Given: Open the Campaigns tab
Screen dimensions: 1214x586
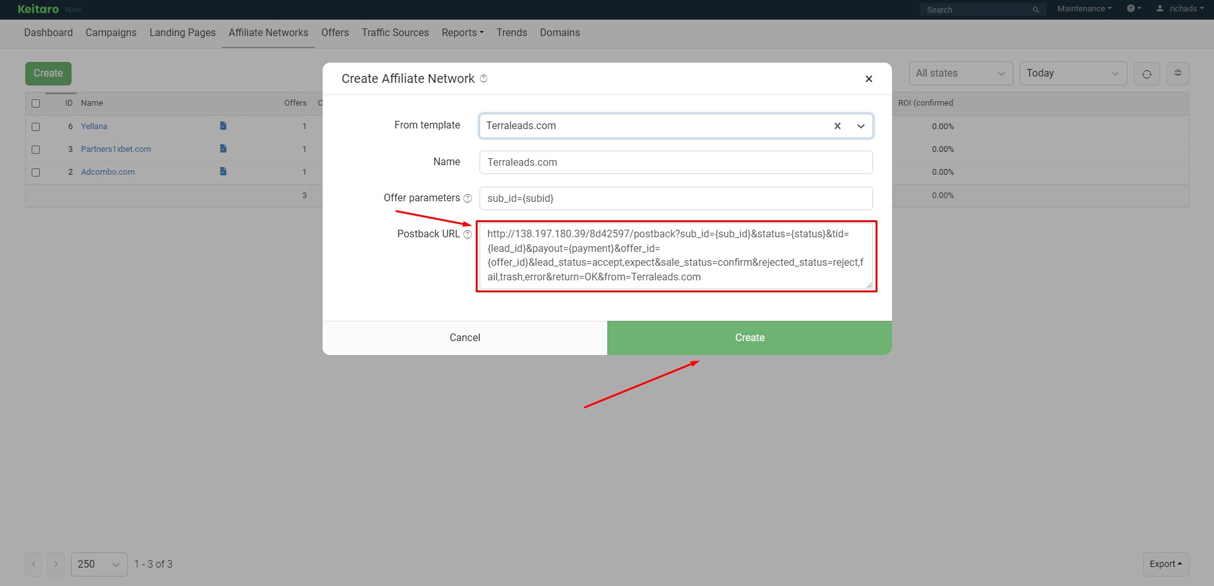Looking at the screenshot, I should [x=111, y=32].
